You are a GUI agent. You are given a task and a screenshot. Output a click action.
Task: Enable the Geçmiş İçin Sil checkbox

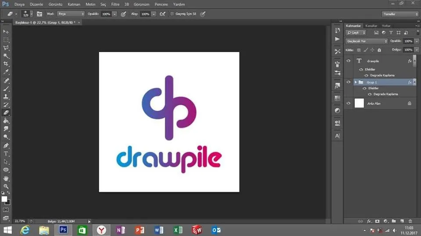[172, 14]
